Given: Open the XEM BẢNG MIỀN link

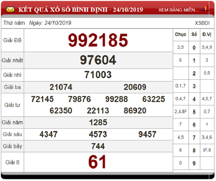Looking at the screenshot, I should (x=178, y=10).
